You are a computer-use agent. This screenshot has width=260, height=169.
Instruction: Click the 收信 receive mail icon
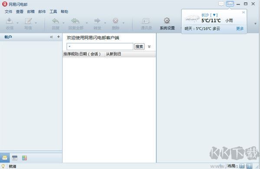[10, 21]
